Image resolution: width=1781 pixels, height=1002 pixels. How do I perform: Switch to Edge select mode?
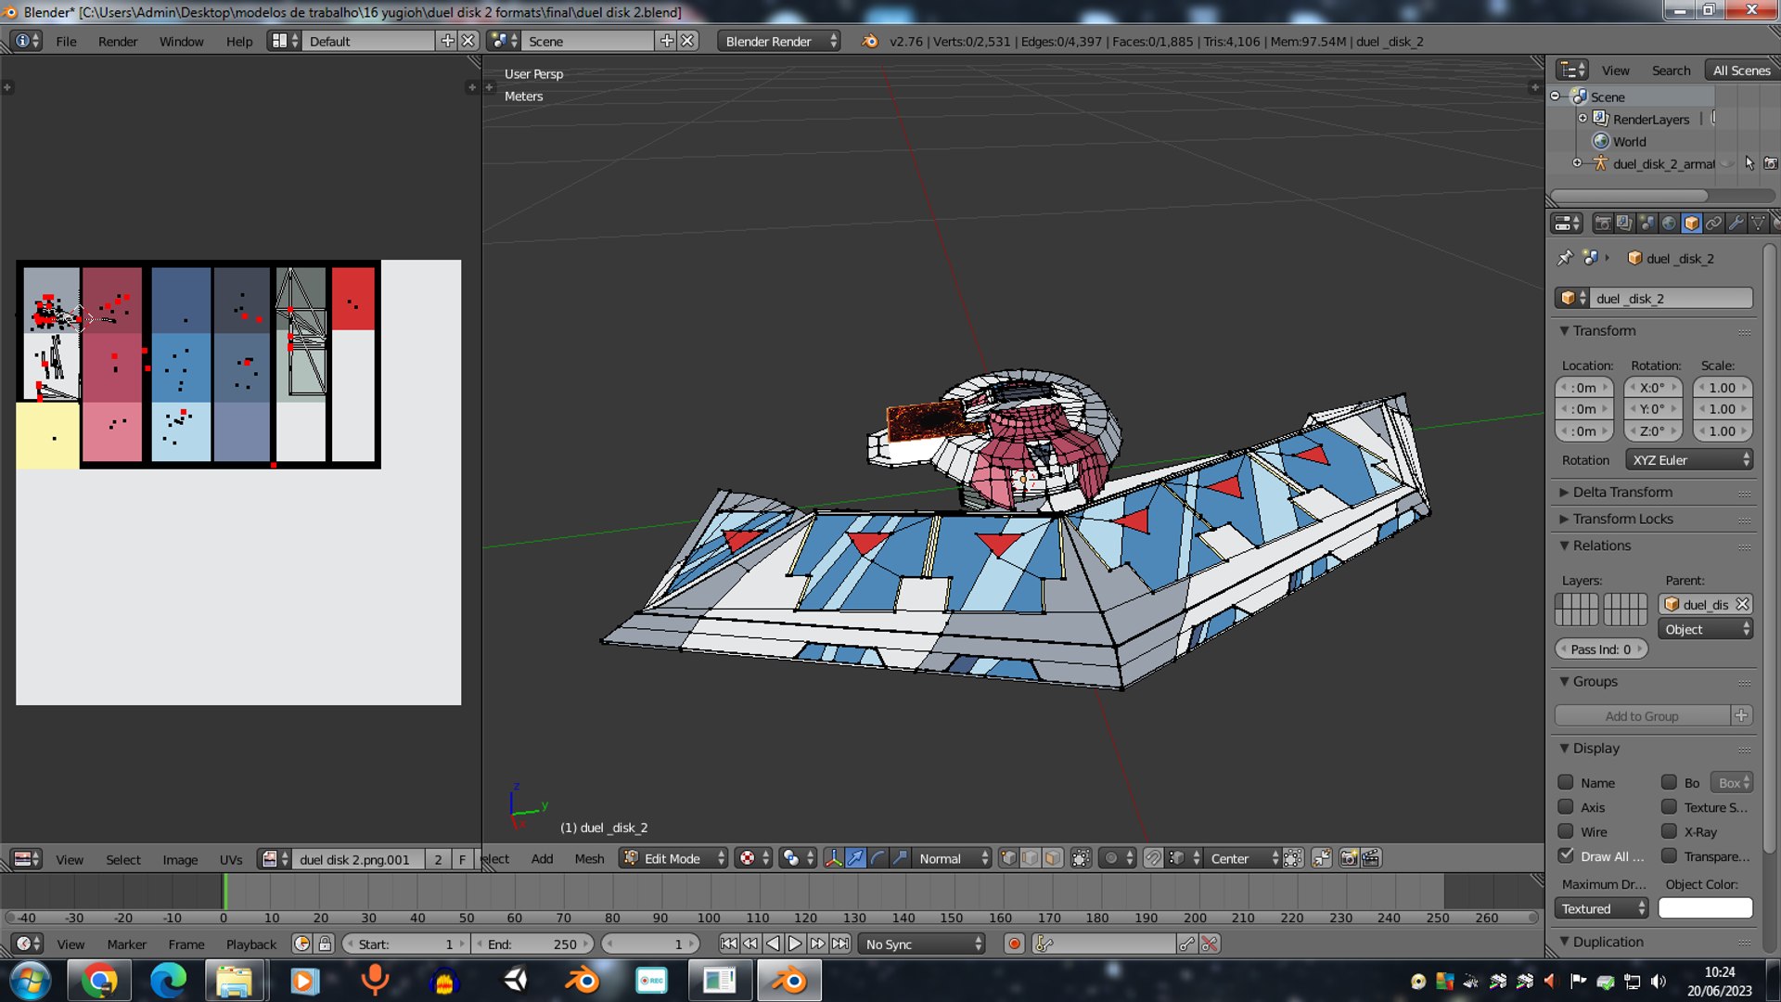pyautogui.click(x=1031, y=858)
